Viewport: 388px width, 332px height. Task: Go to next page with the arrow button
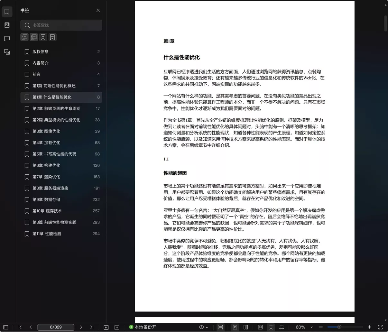pos(81,327)
